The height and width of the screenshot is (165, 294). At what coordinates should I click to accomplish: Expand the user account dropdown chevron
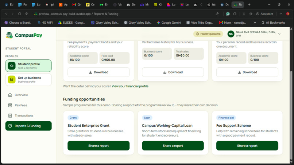pos(279,34)
